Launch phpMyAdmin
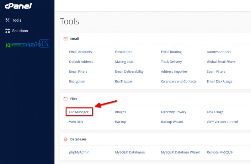This screenshot has height=164, width=251. [x=79, y=152]
